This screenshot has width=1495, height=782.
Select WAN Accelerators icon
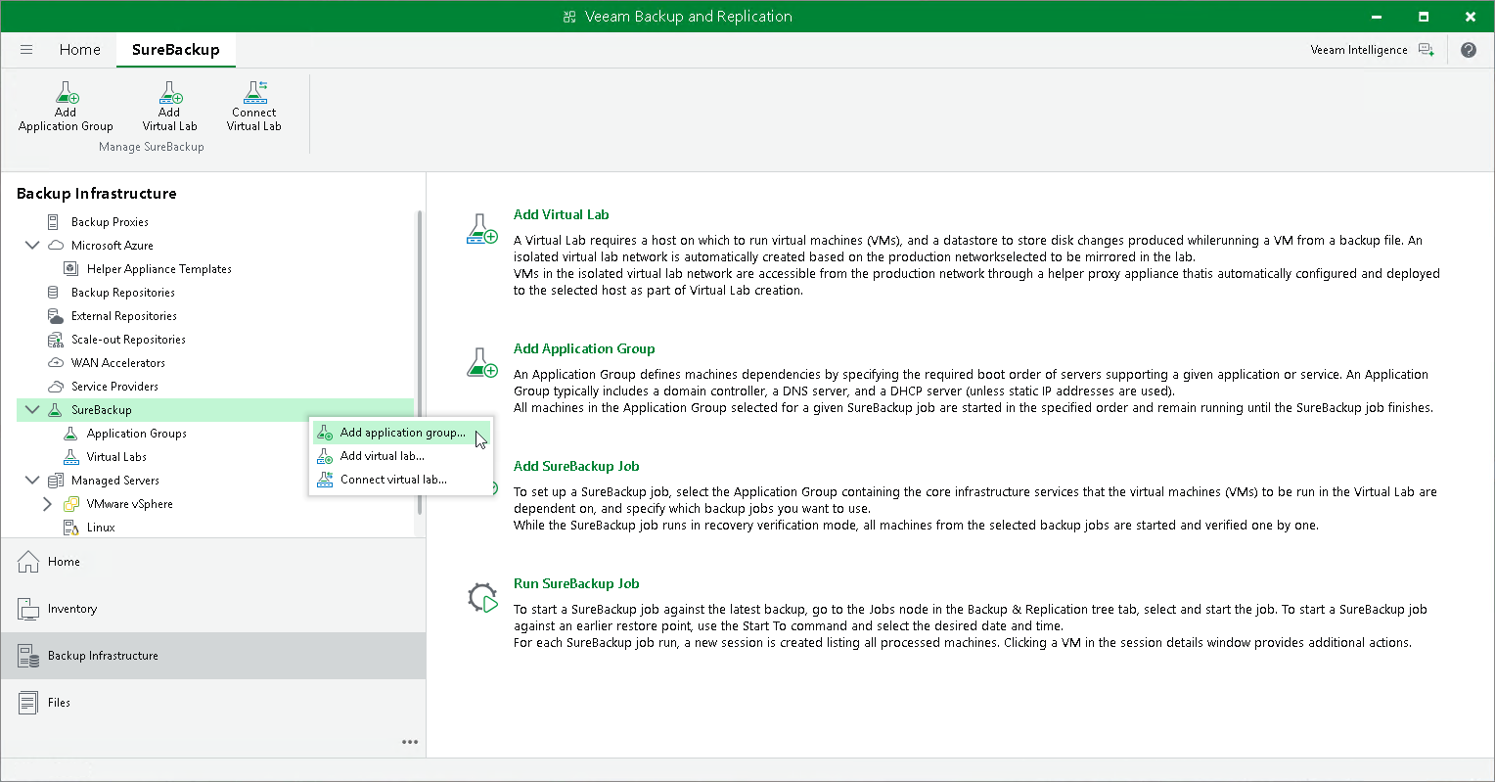[56, 363]
